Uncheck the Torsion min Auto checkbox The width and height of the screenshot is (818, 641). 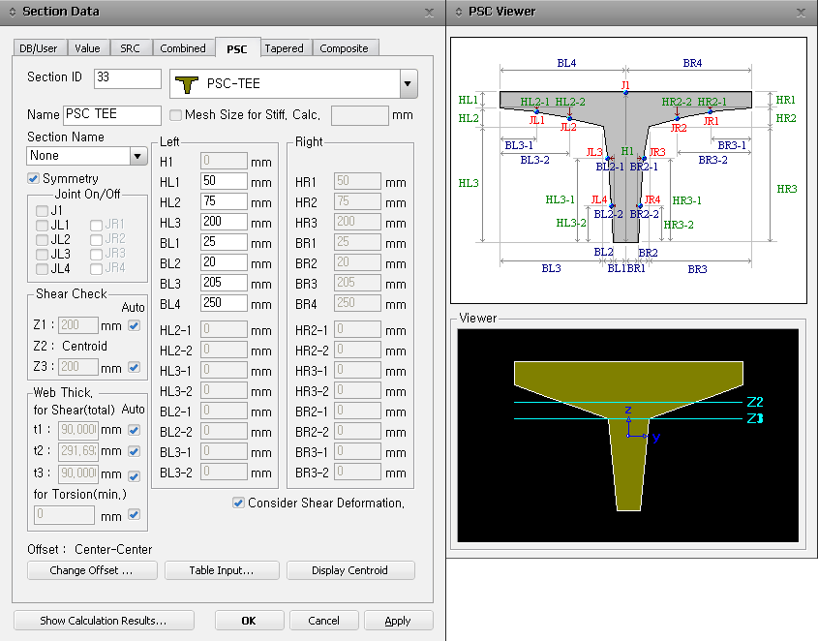click(134, 515)
